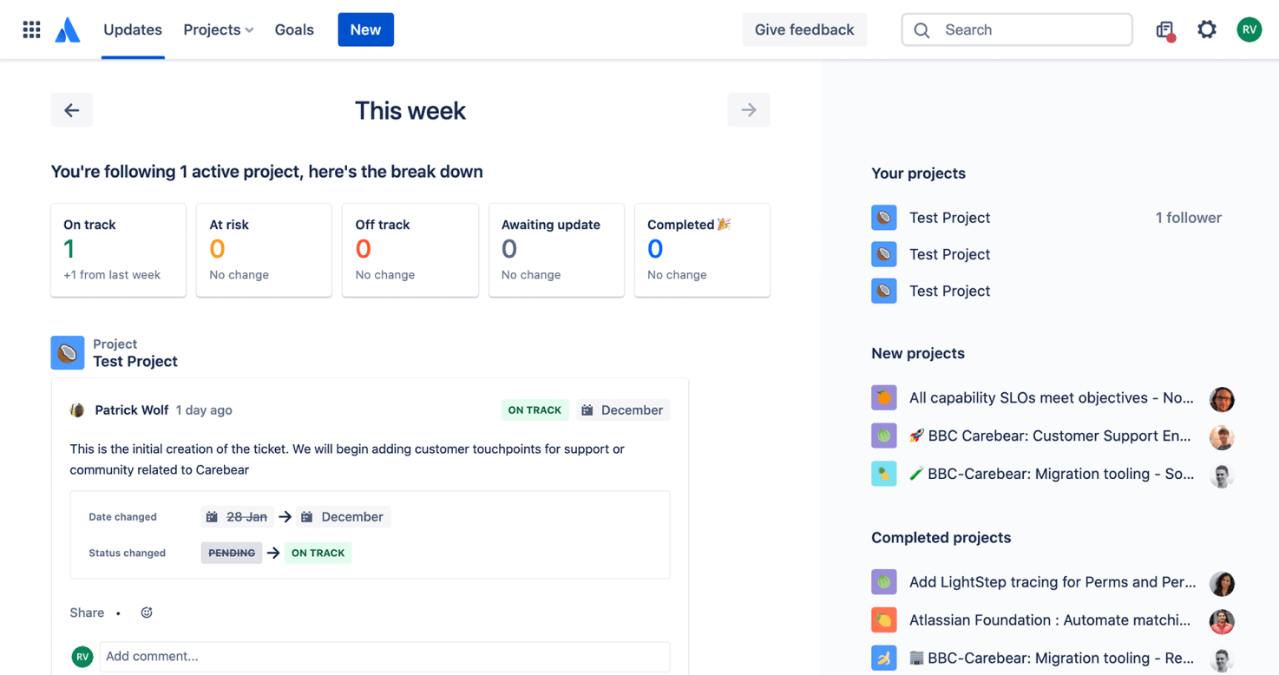Click the blue Atlassian logo
Viewport: 1279px width, 675px height.
tap(68, 29)
